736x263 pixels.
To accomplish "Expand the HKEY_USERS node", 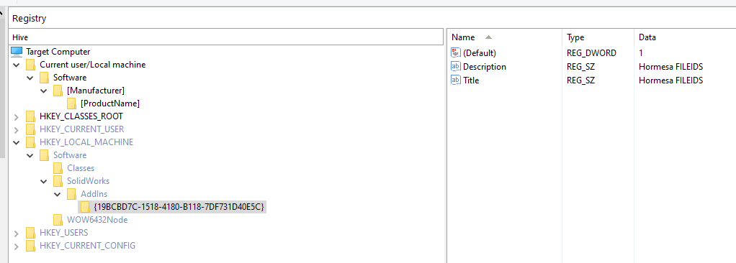I will pyautogui.click(x=17, y=233).
